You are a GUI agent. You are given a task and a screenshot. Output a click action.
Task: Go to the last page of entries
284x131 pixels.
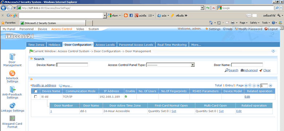[258, 86]
